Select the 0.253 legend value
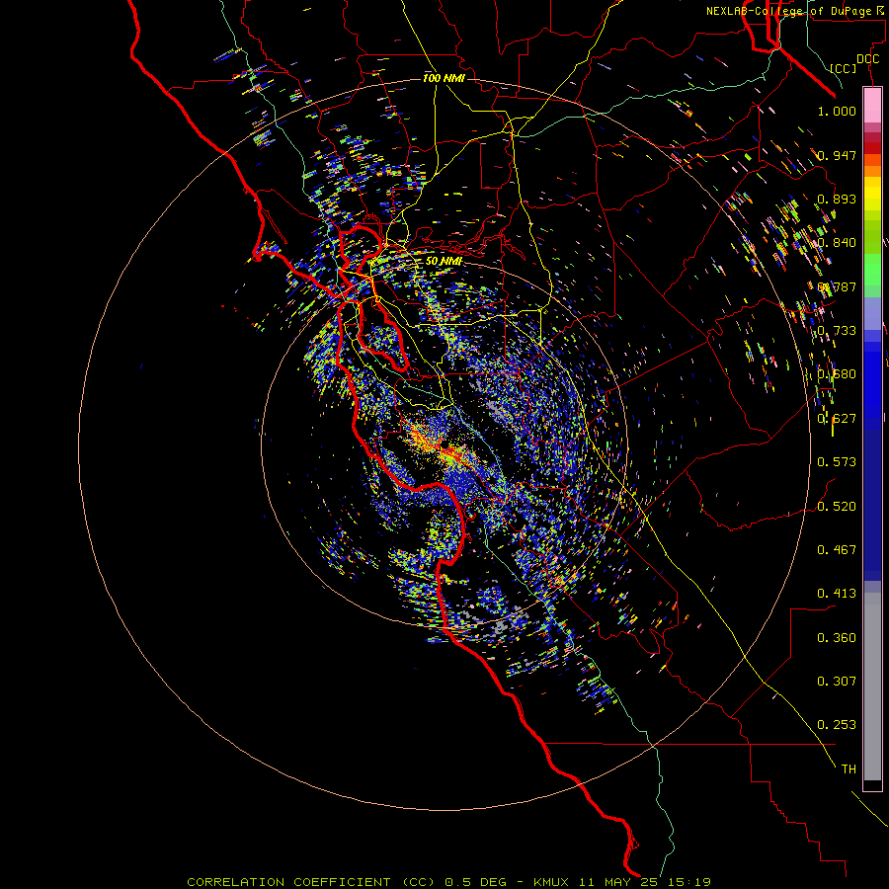The width and height of the screenshot is (889, 889). tap(837, 725)
